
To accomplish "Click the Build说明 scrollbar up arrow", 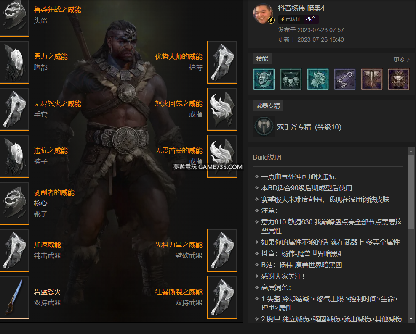I will [x=411, y=151].
